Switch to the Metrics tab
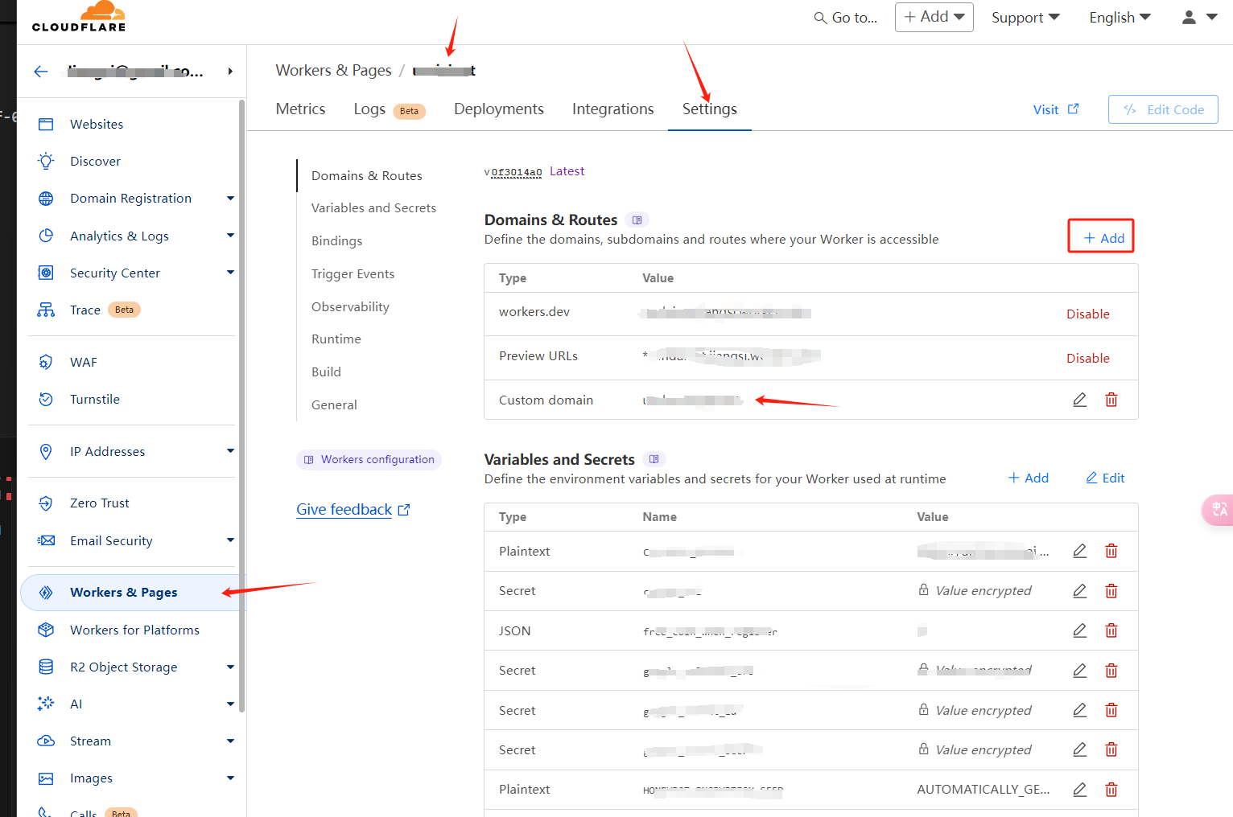The width and height of the screenshot is (1233, 817). tap(300, 109)
